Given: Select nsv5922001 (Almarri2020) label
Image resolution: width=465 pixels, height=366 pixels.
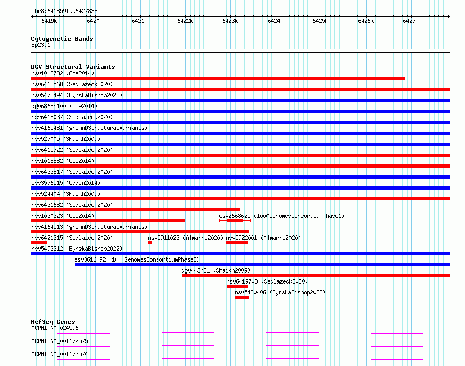Looking at the screenshot, I should (x=263, y=238).
